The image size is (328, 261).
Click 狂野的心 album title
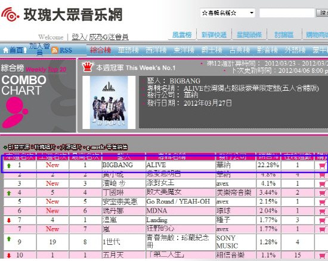(x=160, y=229)
